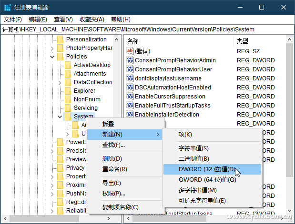Choose 折叠 in the context menu
The image size is (295, 224).
125,124
